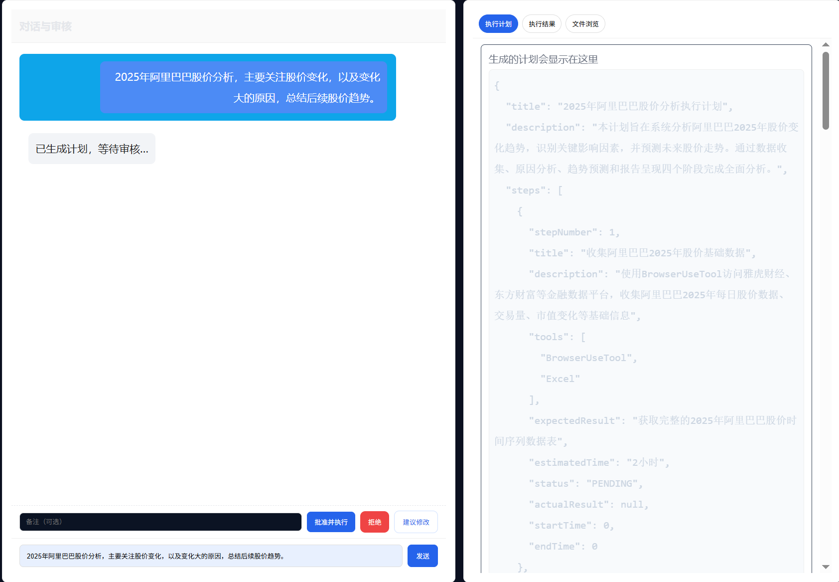The height and width of the screenshot is (582, 839).
Task: Click the 对话与审核 panel heading
Action: click(x=45, y=26)
